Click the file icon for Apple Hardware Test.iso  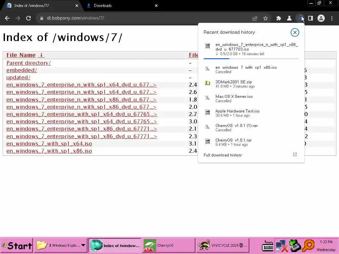point(208,112)
